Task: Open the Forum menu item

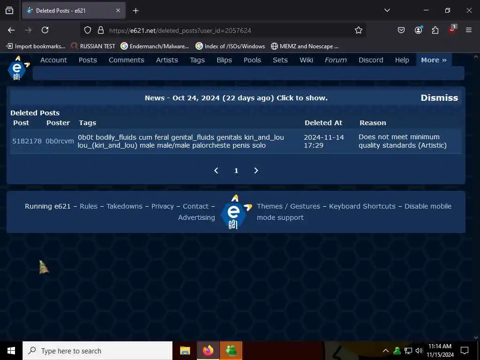Action: [x=336, y=60]
